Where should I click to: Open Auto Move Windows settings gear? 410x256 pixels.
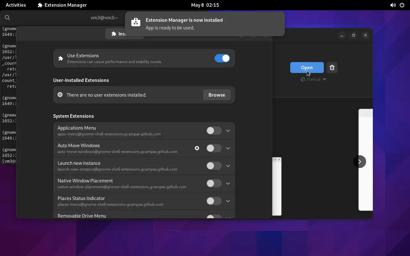point(197,148)
